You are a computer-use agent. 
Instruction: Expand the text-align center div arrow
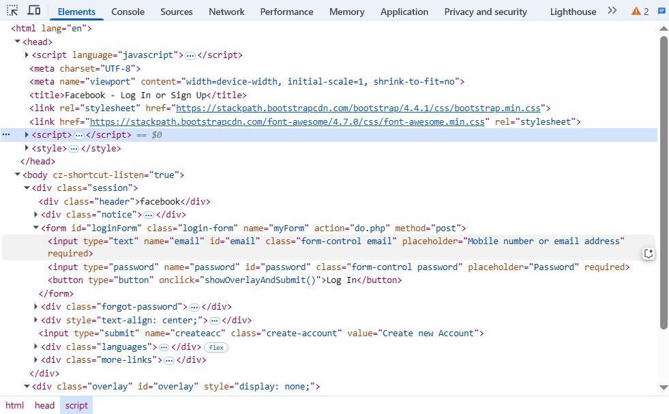[36, 320]
